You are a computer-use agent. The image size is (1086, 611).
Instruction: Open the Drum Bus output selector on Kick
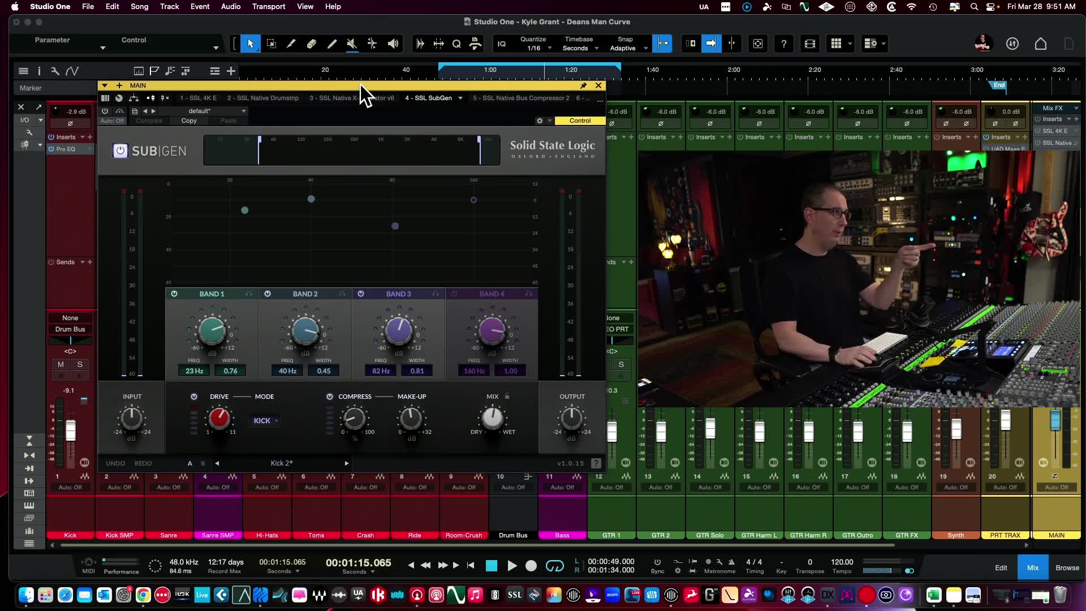(70, 329)
